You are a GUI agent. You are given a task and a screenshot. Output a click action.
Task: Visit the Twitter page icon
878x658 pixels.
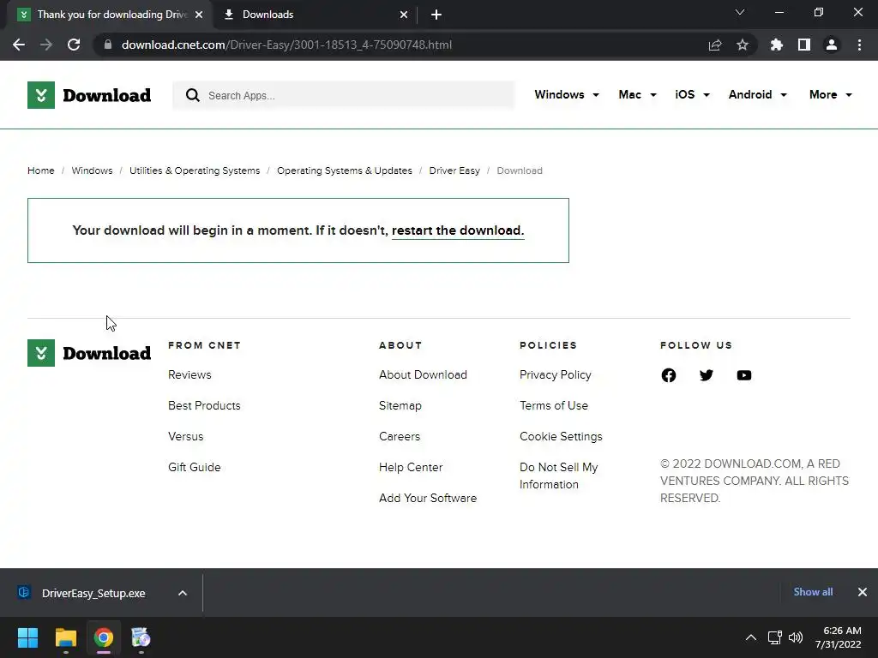coord(707,375)
